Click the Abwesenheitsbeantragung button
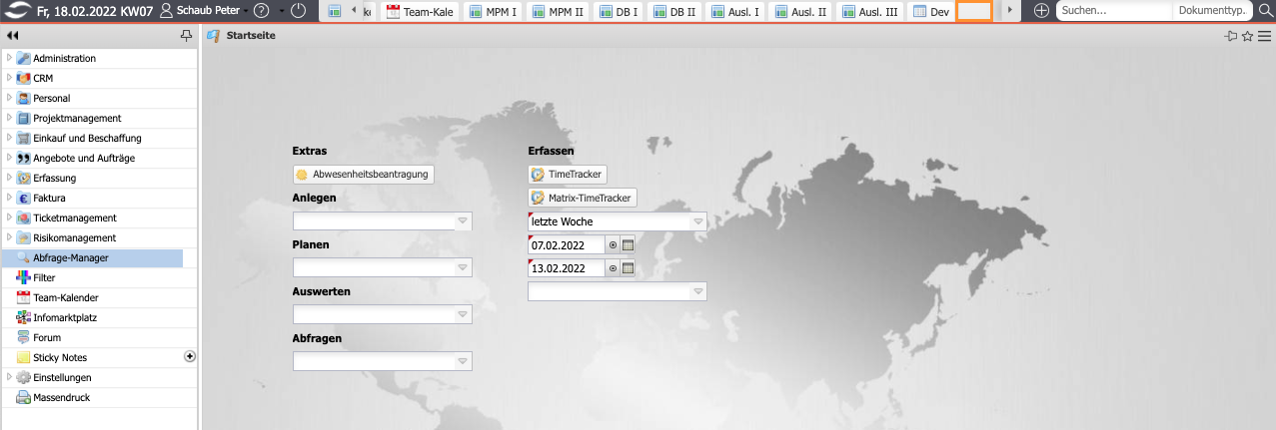 point(364,174)
